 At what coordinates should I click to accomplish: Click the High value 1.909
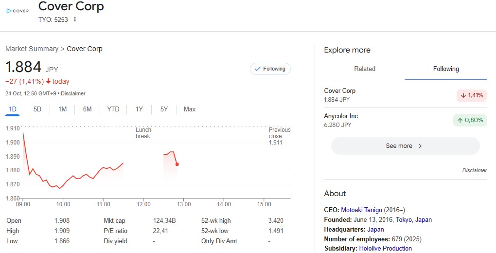[62, 231]
